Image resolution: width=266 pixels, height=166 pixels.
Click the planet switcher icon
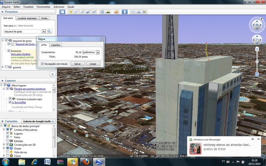116,12
